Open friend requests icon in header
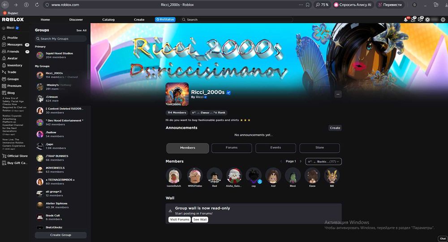This screenshot has height=242, width=448. pyautogui.click(x=413, y=19)
